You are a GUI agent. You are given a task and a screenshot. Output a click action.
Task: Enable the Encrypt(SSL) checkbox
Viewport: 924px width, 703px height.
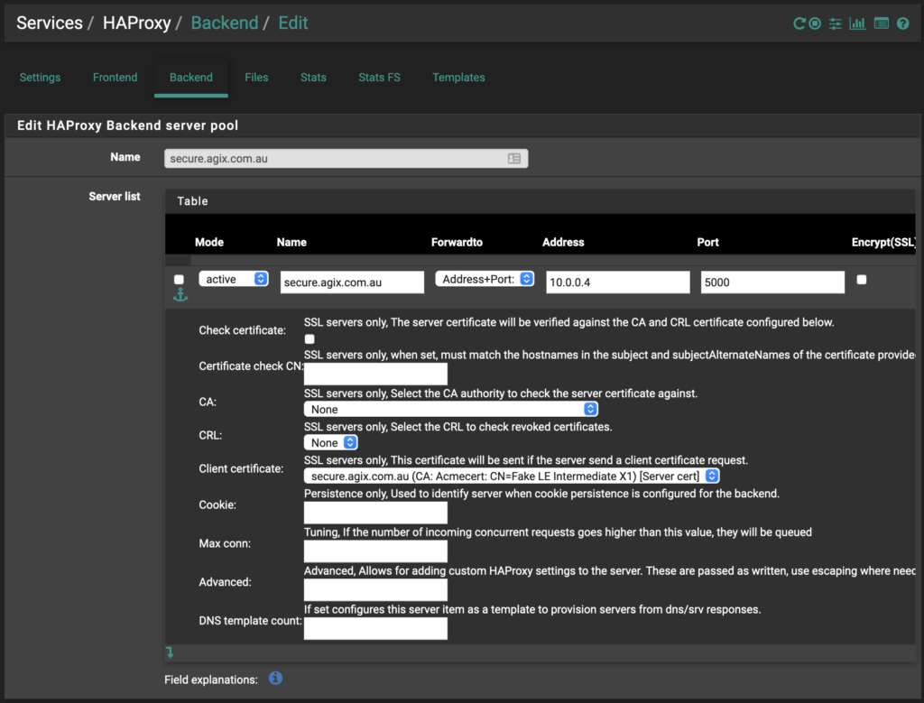[862, 280]
